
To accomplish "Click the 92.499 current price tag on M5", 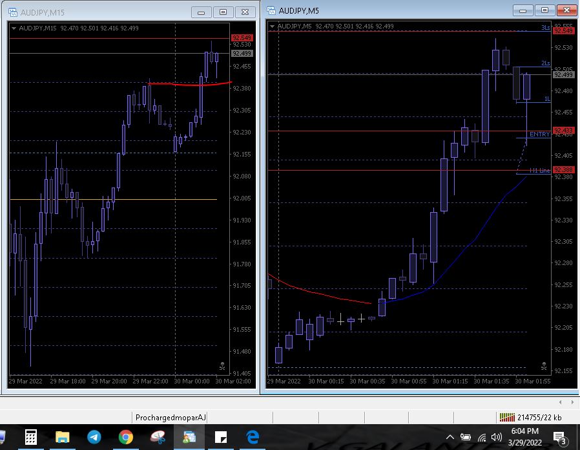I will click(x=563, y=75).
